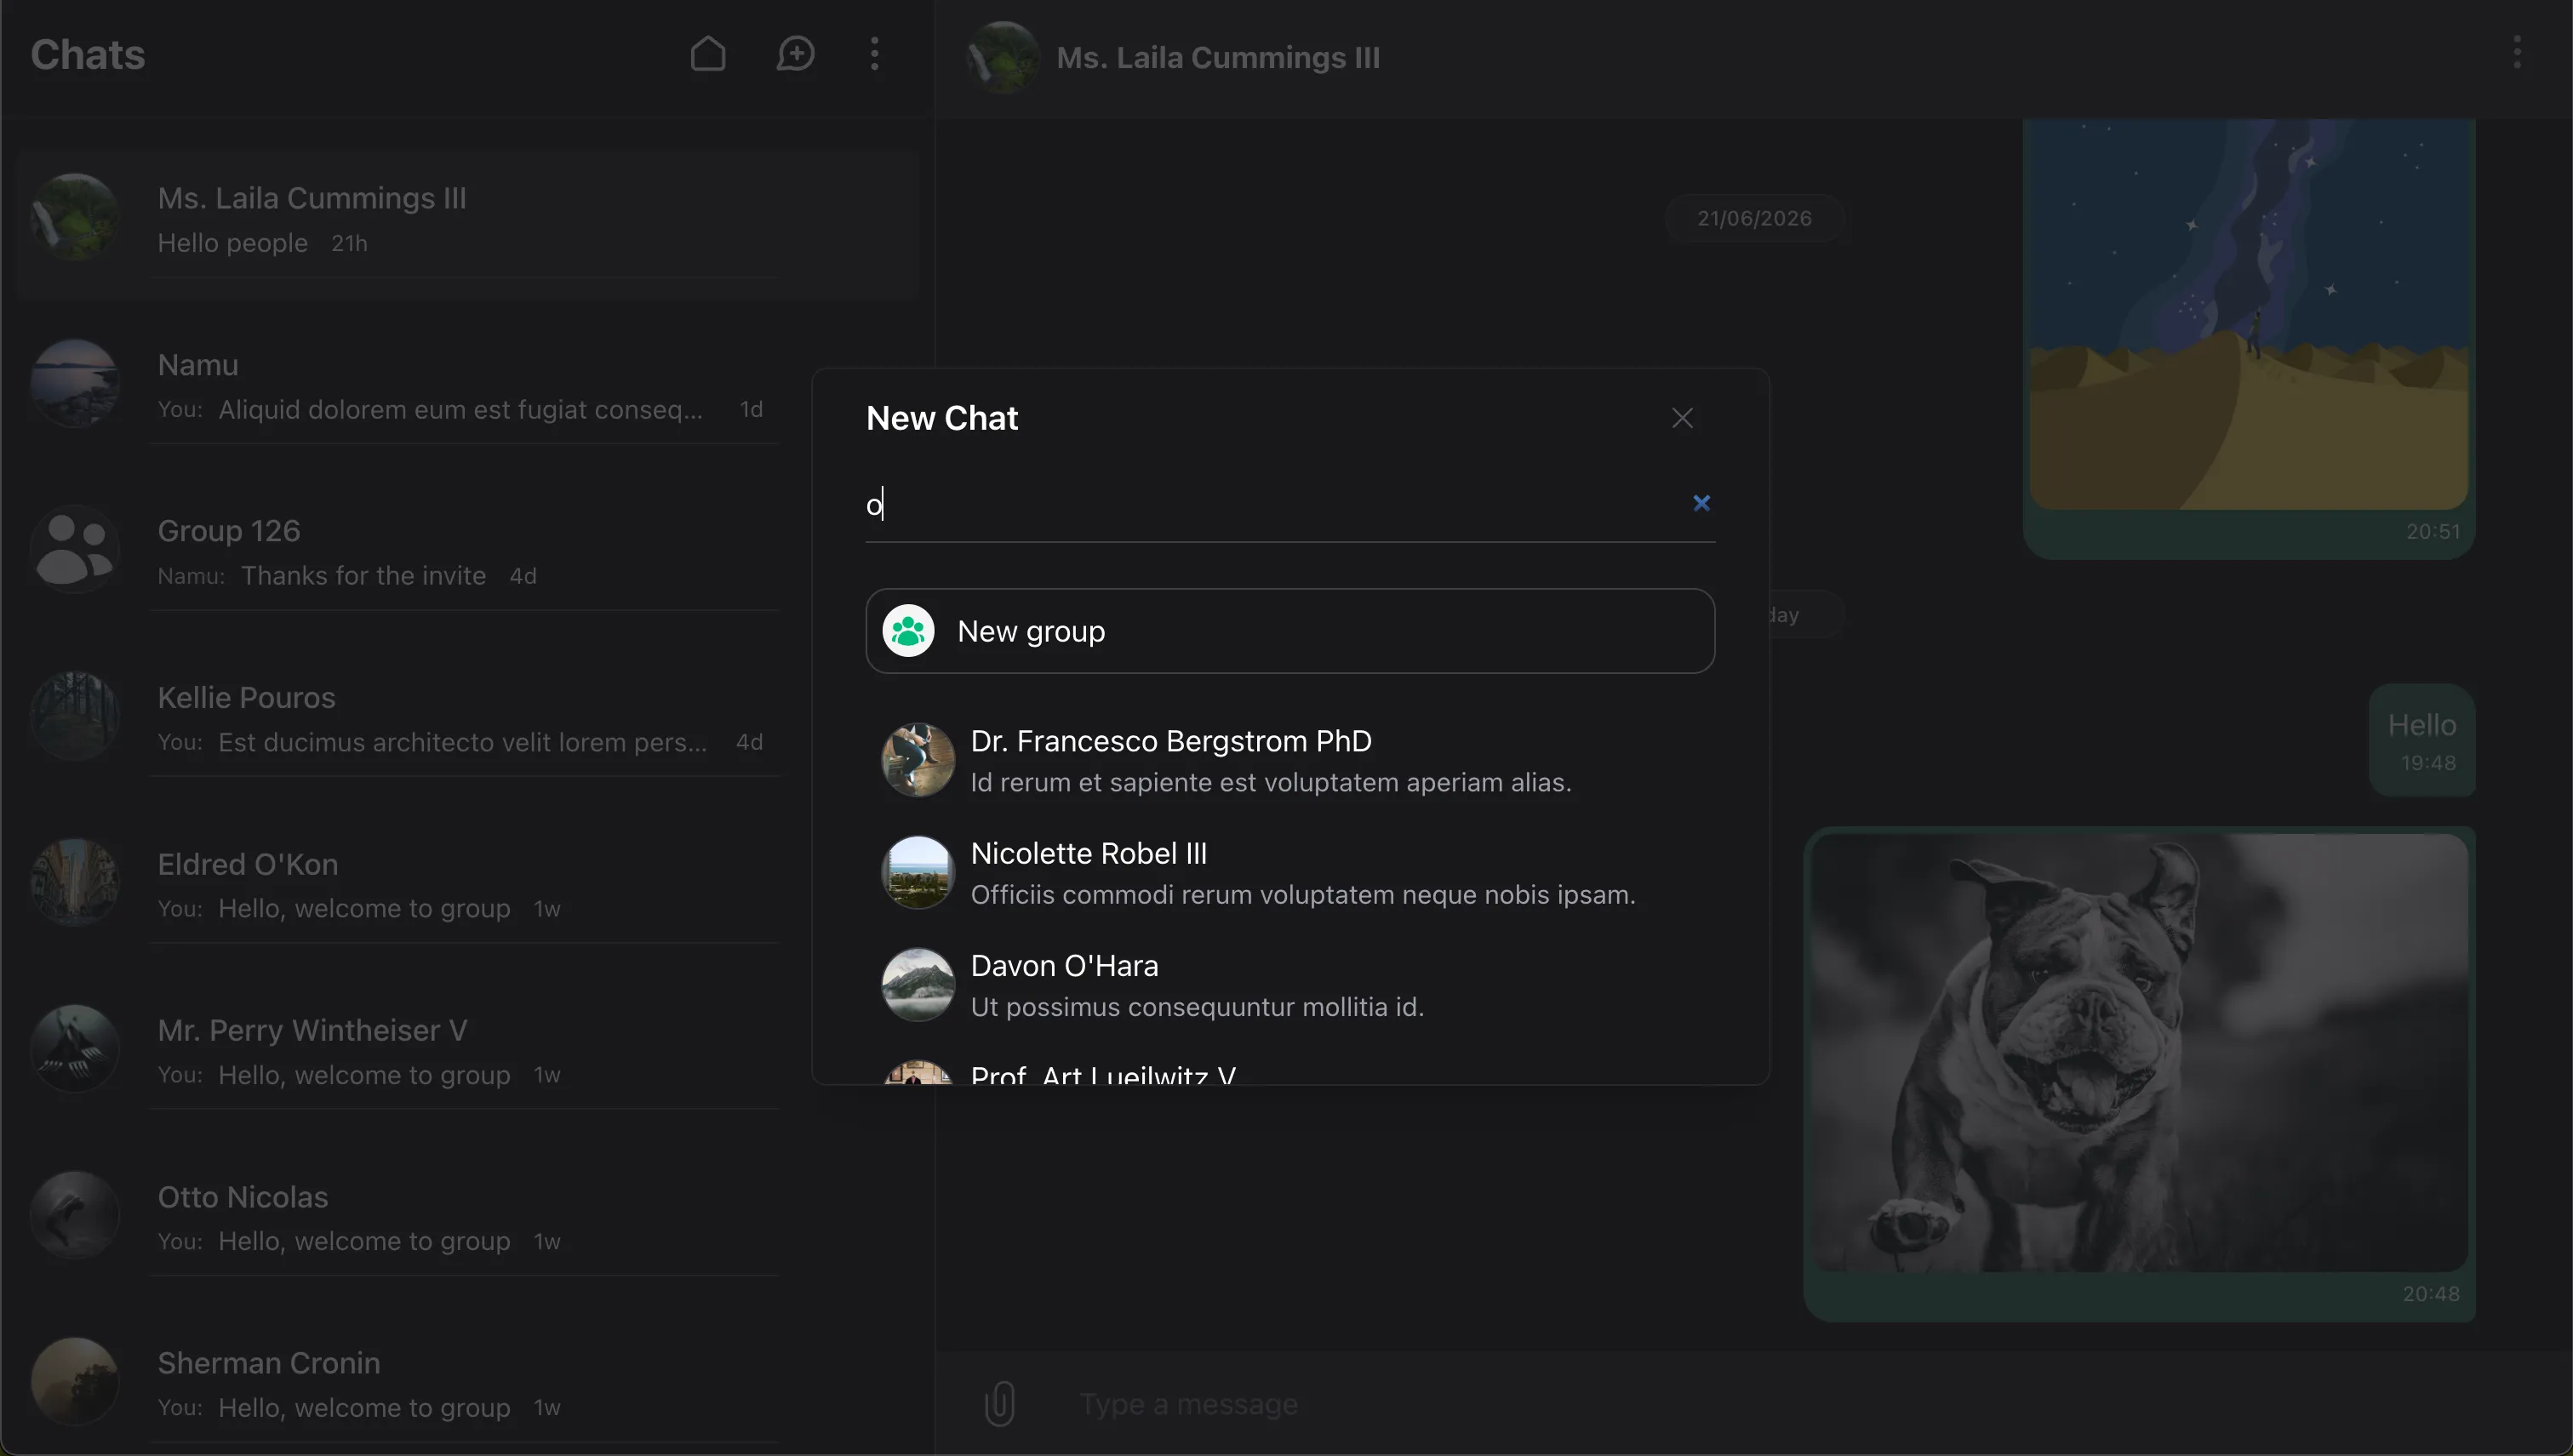Open the Namu chat

click(x=467, y=385)
